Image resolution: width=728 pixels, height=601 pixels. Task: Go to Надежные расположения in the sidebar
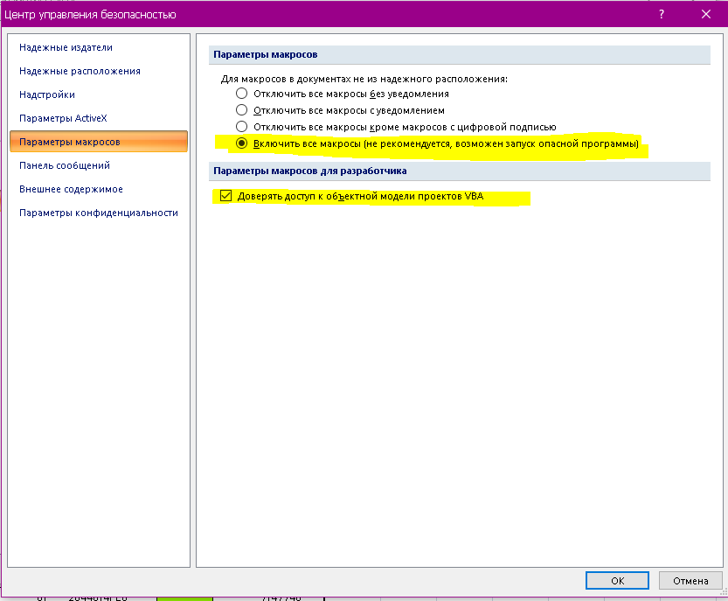(80, 71)
